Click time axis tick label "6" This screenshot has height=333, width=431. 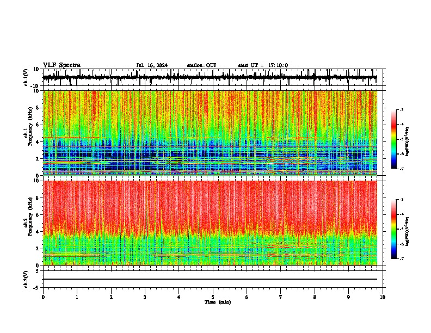click(247, 297)
